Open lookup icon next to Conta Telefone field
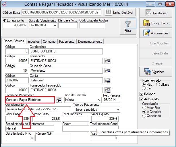The width and height of the screenshot is (176, 147). 107,80
